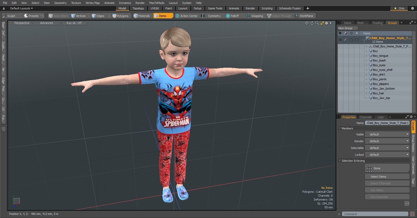Screen dimensions: 417x218
Task: Click the Select Items button
Action: [387, 177]
